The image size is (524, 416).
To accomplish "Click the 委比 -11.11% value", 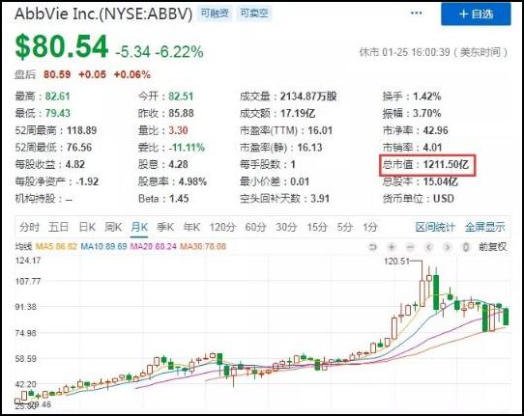I will 187,148.
